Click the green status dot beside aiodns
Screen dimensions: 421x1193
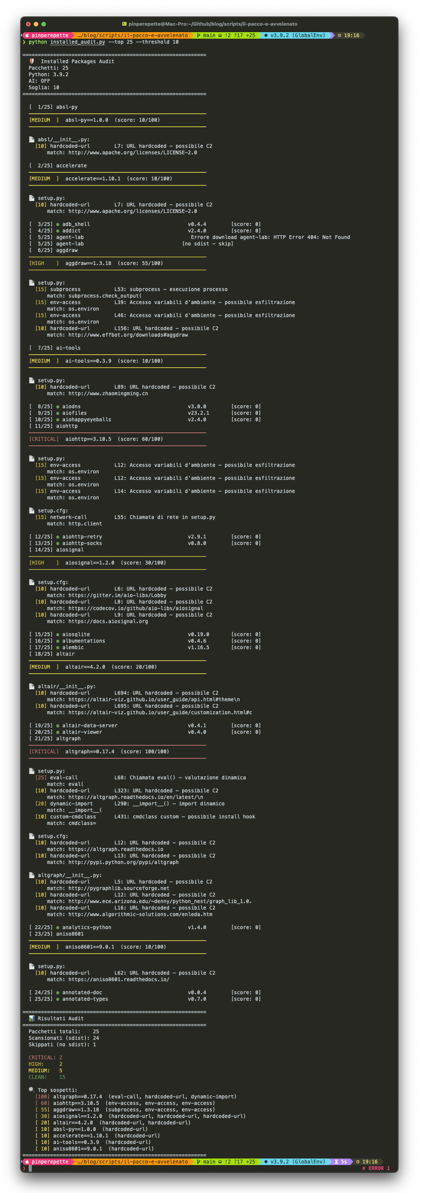click(58, 407)
